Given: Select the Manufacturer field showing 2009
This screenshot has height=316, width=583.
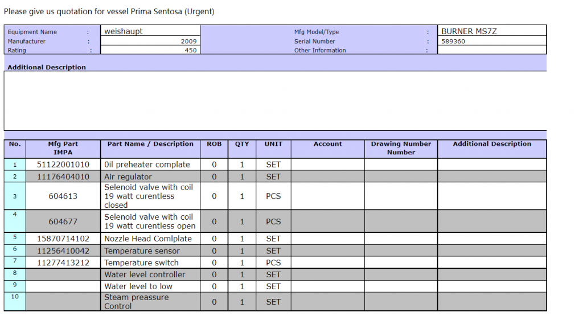Looking at the screenshot, I should tap(150, 42).
